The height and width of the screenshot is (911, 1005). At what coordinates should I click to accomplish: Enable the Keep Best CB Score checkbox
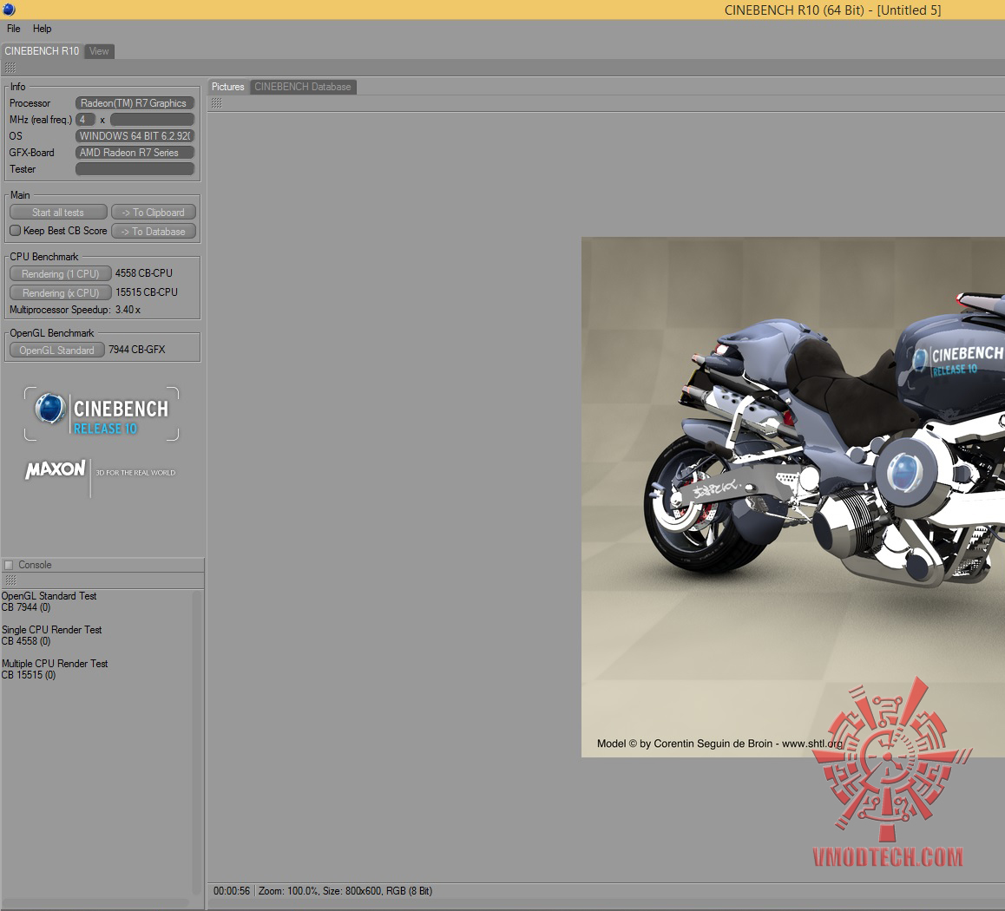coord(16,231)
